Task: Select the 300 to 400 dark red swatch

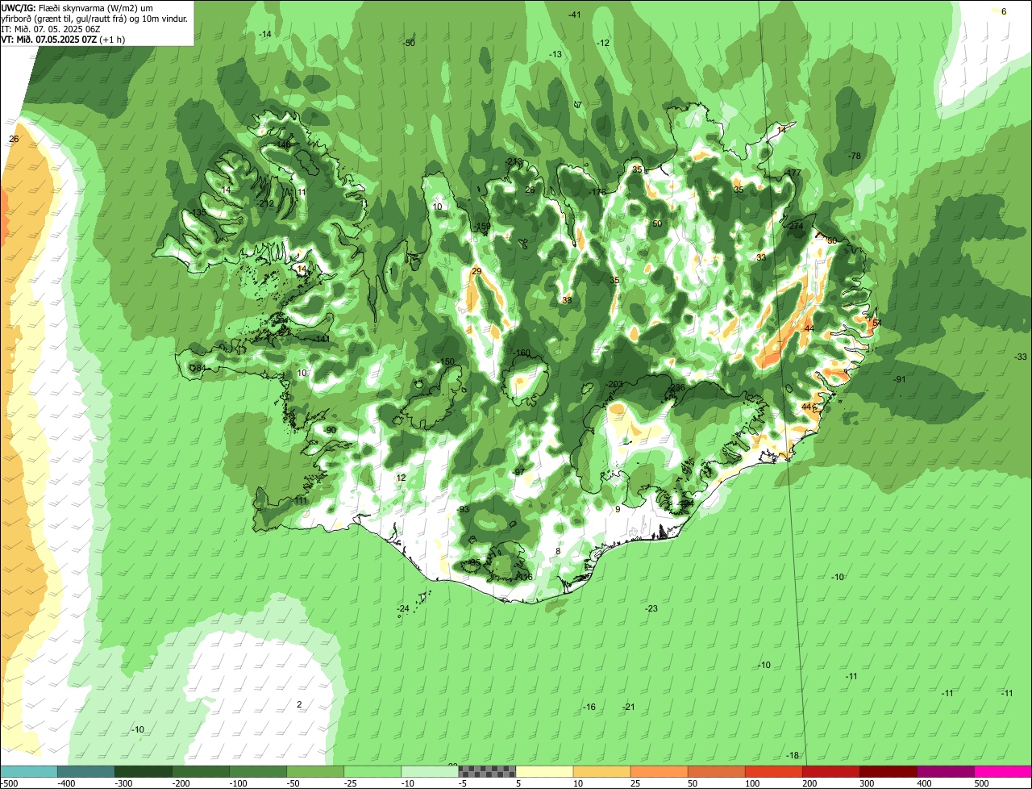Action: point(887,772)
